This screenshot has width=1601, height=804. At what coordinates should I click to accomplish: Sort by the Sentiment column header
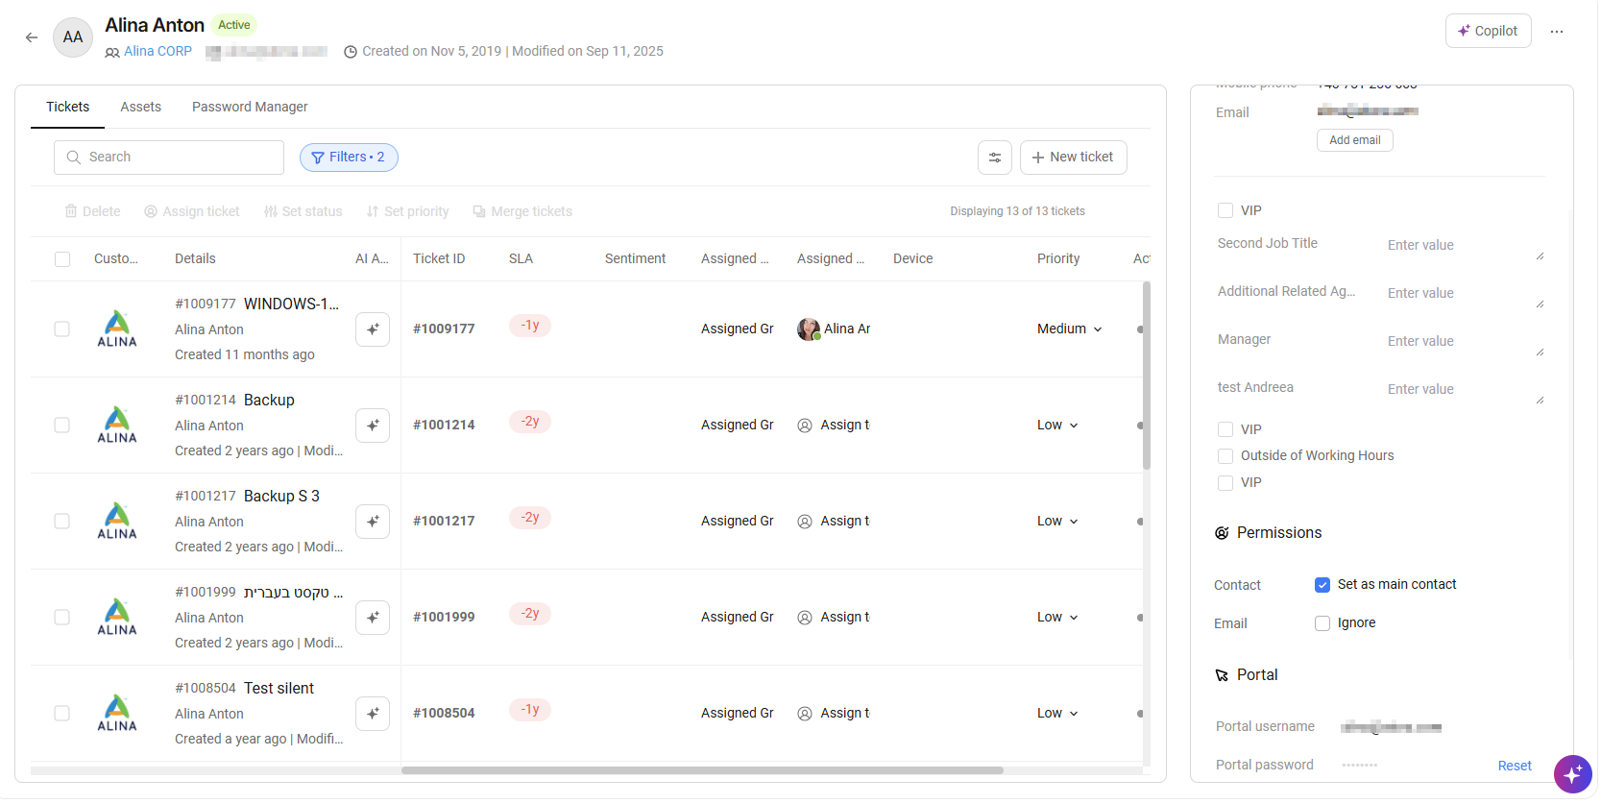tap(635, 258)
